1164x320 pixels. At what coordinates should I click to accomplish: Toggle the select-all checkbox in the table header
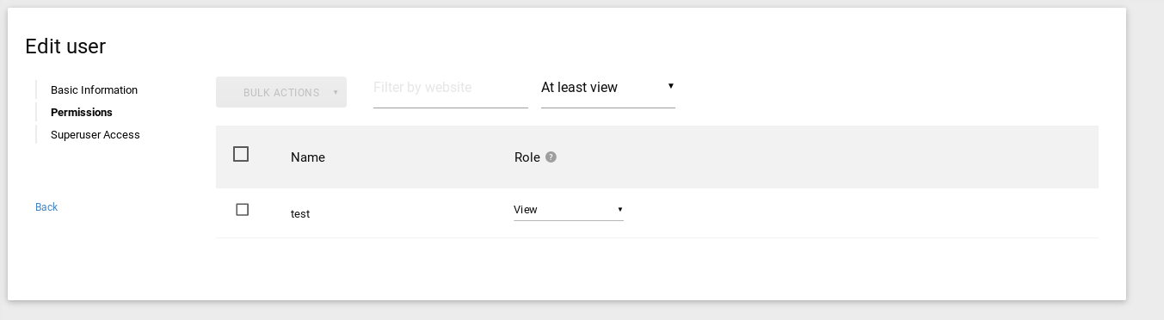[x=241, y=154]
